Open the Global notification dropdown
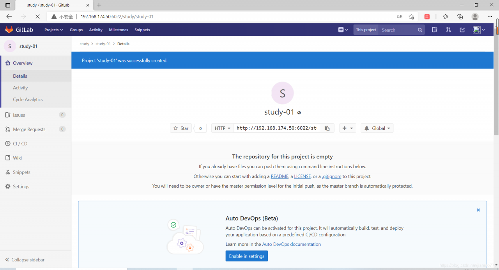499x270 pixels. [377, 128]
